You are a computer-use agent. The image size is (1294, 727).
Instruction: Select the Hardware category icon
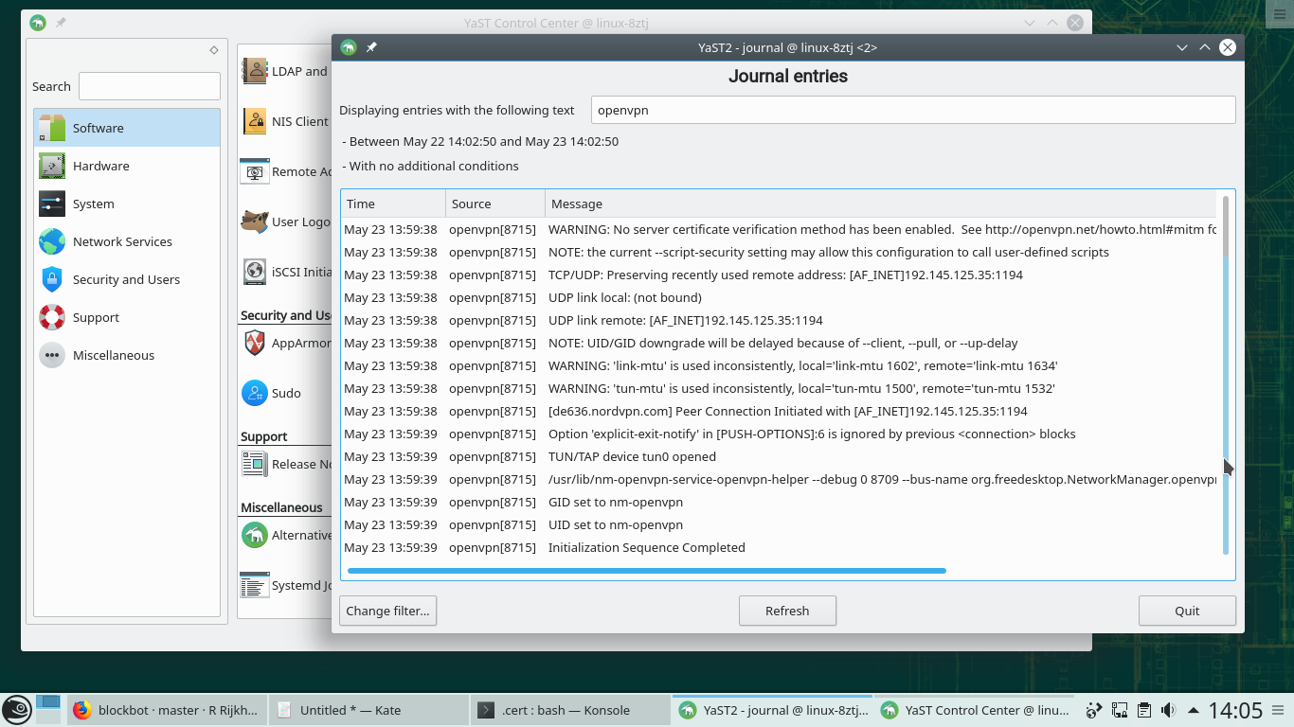(x=52, y=166)
